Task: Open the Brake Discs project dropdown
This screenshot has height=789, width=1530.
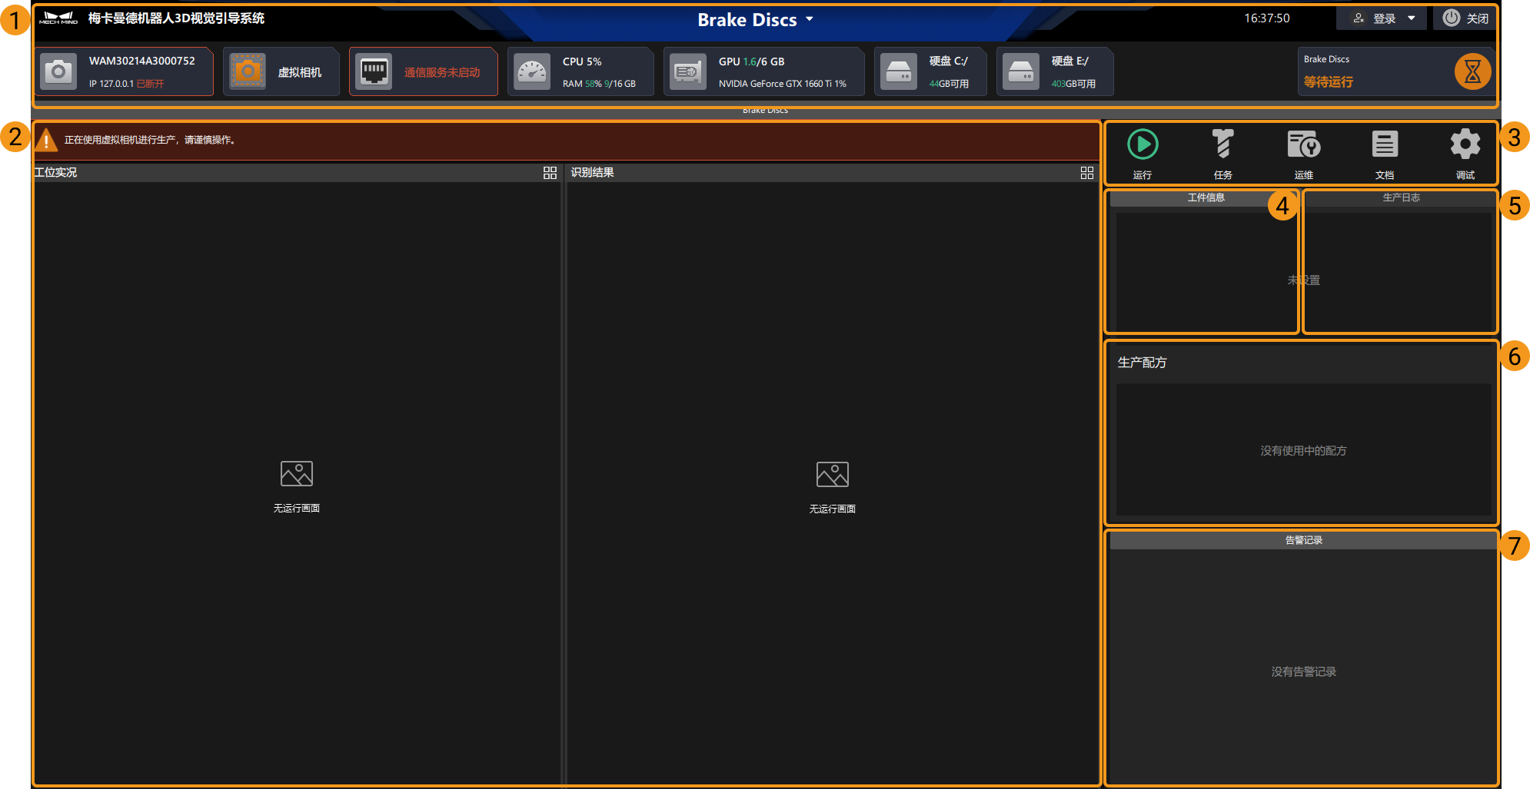Action: (x=755, y=20)
